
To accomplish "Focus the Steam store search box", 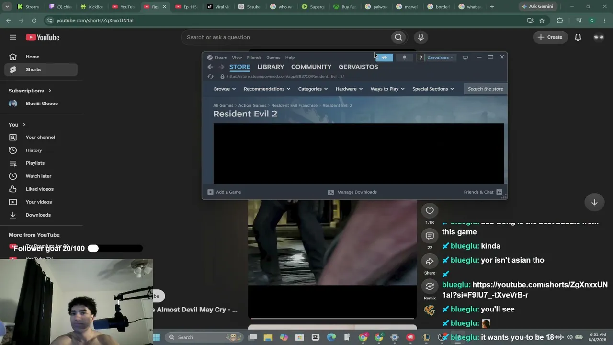I will point(485,89).
